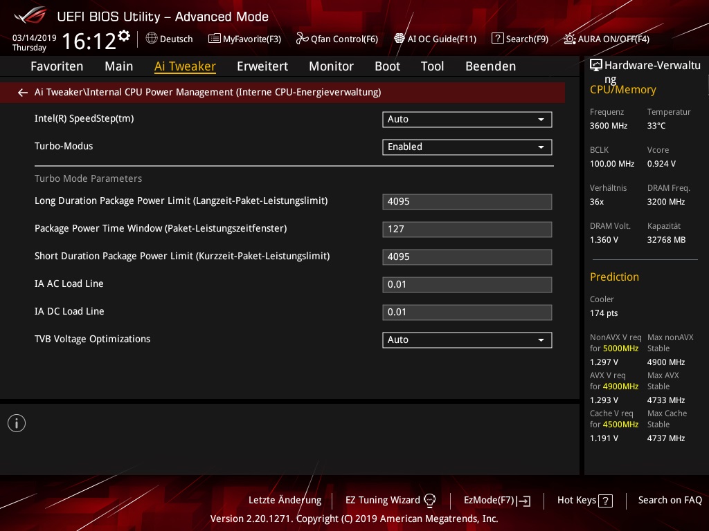Click the Qfan Control fan icon
The height and width of the screenshot is (531, 709).
tap(302, 39)
